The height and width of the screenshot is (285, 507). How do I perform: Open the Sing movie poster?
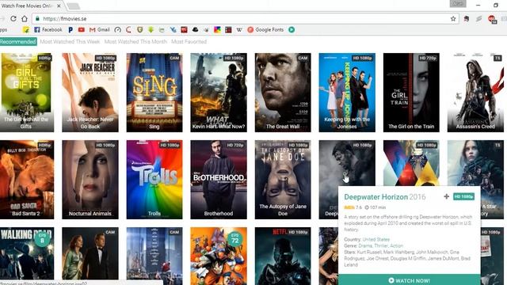coord(154,93)
